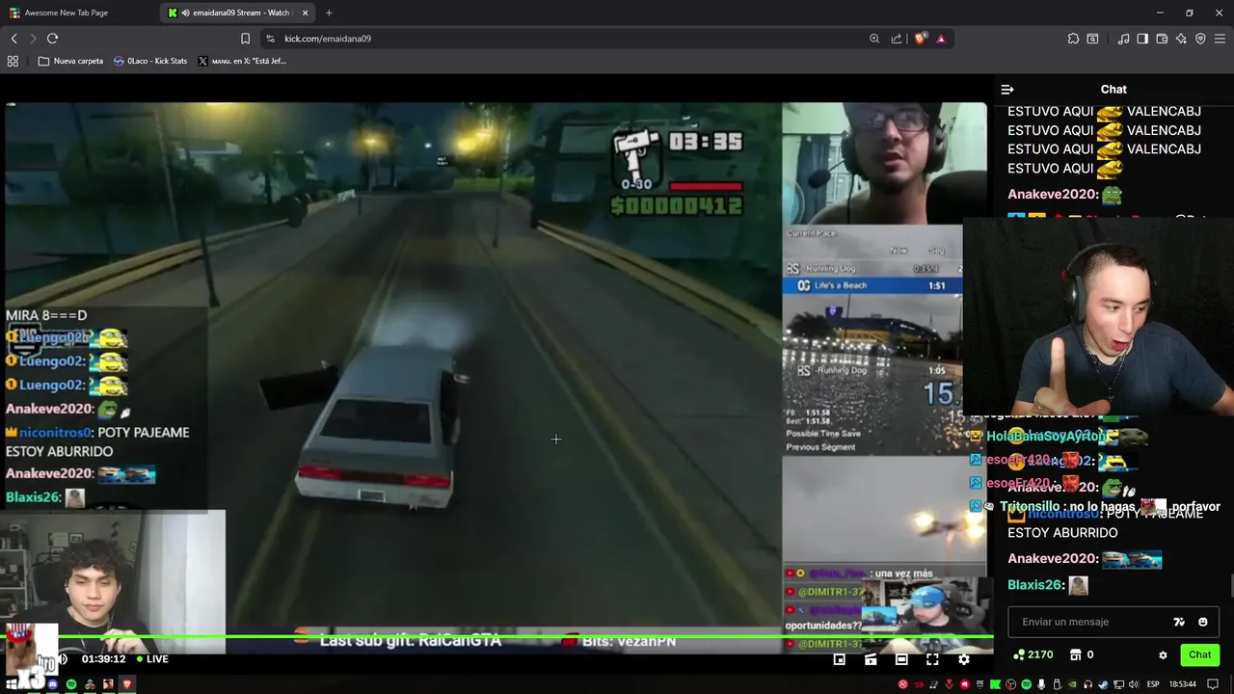The image size is (1234, 694).
Task: Open Spotify from the taskbar
Action: point(71,684)
